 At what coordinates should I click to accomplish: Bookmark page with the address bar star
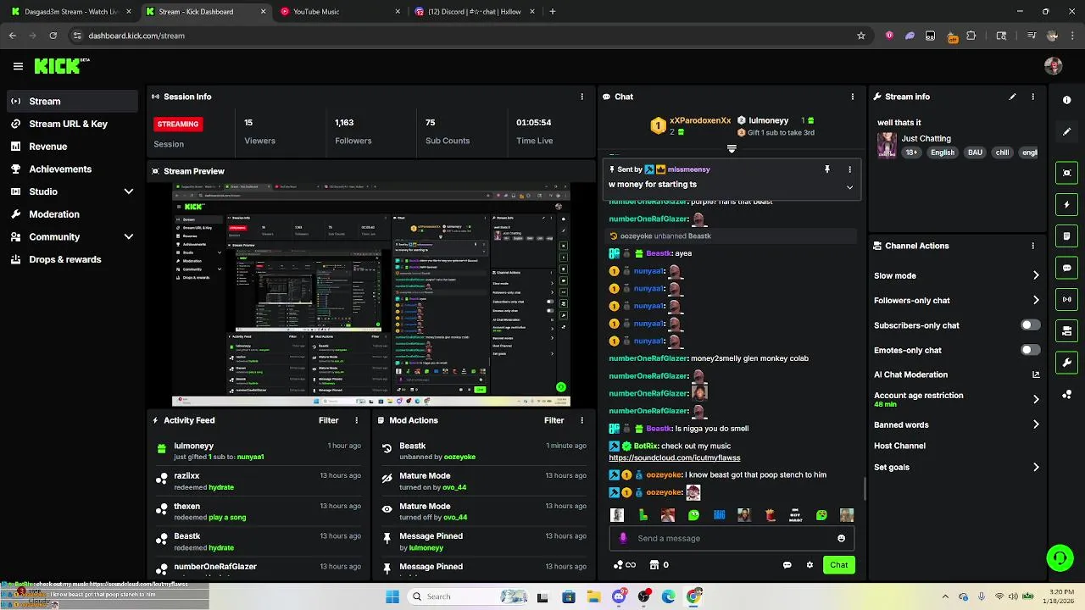pos(861,36)
